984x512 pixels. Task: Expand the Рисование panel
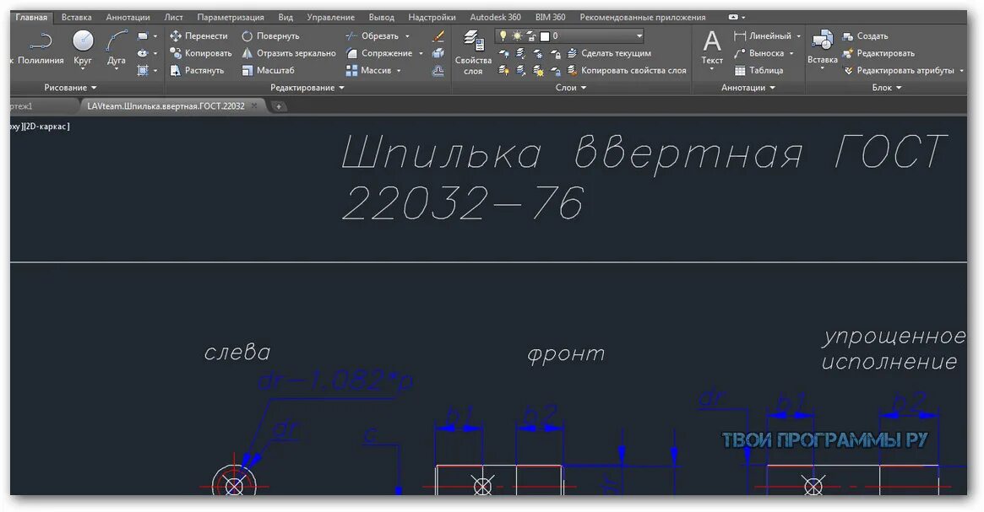(70, 88)
